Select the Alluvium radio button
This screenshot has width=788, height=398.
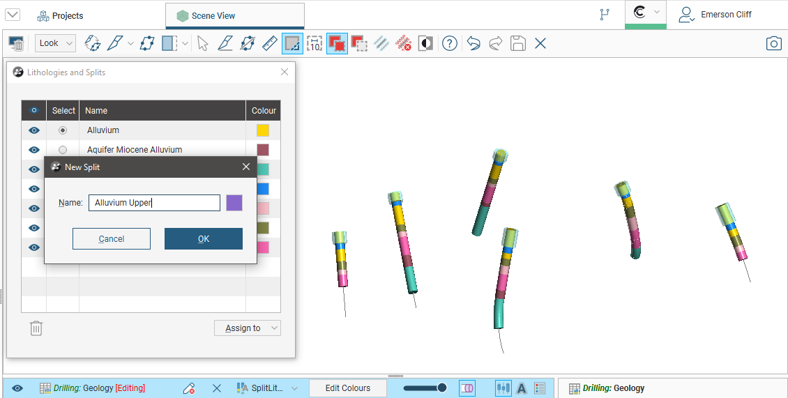pyautogui.click(x=63, y=130)
